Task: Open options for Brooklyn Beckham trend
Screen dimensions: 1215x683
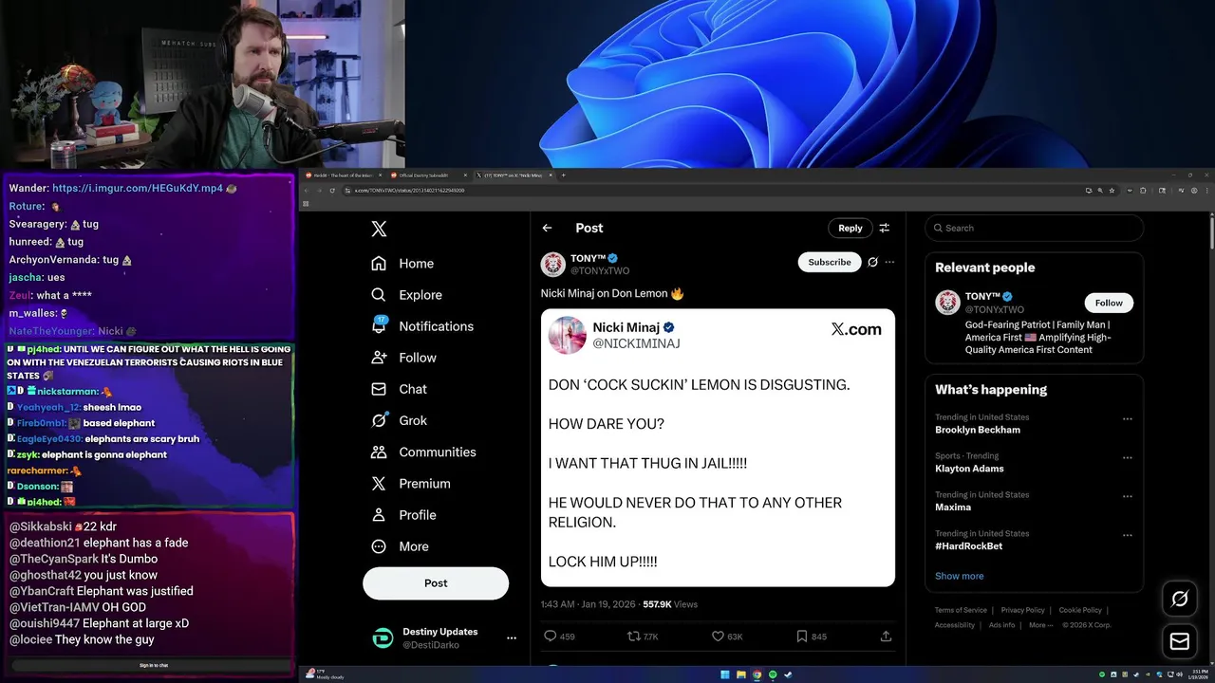Action: click(x=1127, y=418)
